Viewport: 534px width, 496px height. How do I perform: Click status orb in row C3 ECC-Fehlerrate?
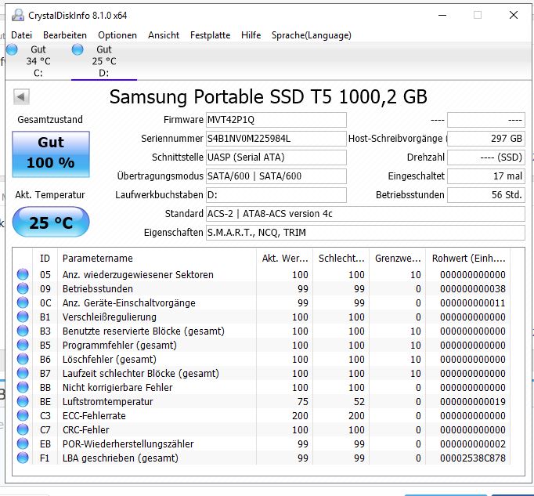click(23, 415)
